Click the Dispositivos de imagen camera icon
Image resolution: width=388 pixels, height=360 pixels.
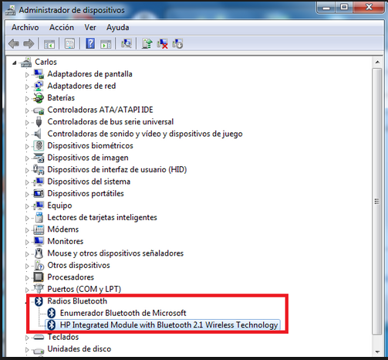(39, 158)
